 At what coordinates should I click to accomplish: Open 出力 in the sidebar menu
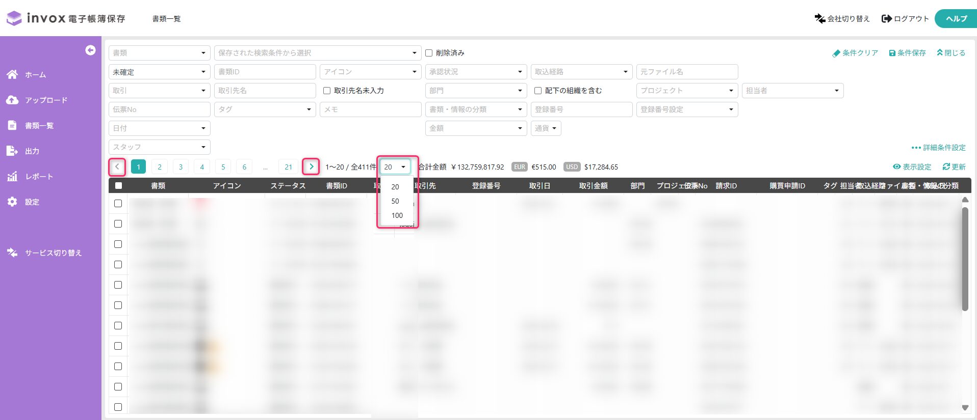32,151
